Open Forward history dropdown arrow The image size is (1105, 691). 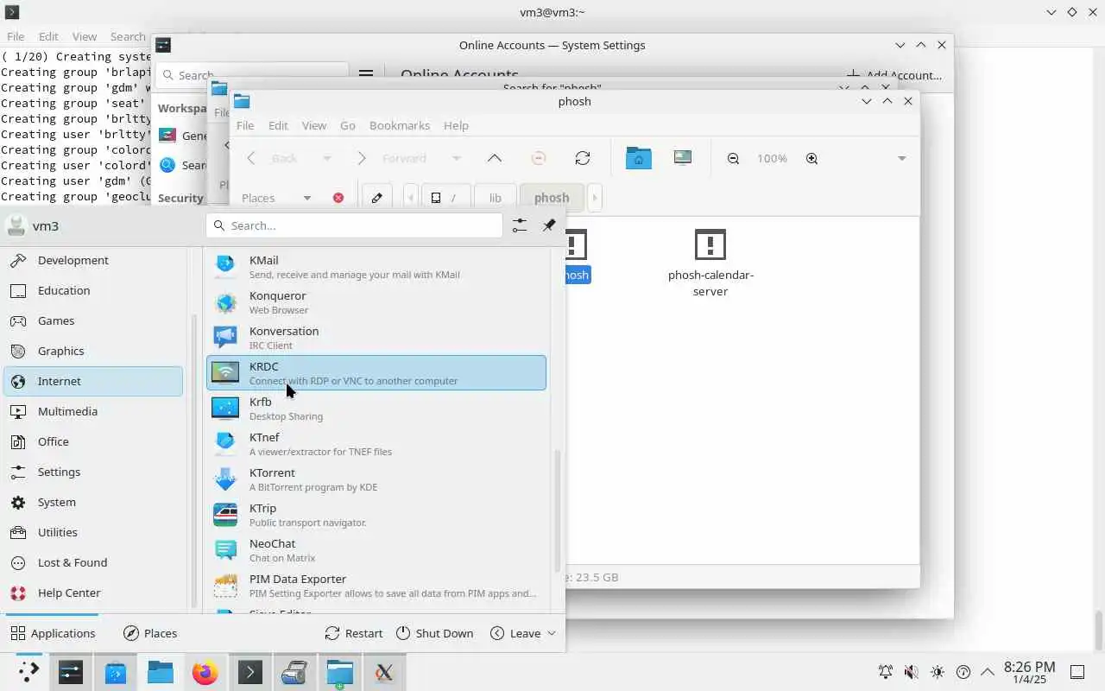pos(456,158)
